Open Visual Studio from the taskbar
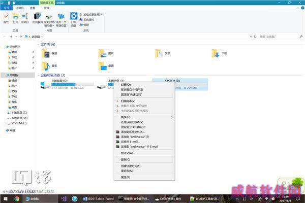 [64, 199]
